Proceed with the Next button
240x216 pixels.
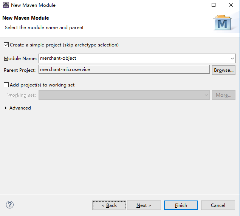144,205
